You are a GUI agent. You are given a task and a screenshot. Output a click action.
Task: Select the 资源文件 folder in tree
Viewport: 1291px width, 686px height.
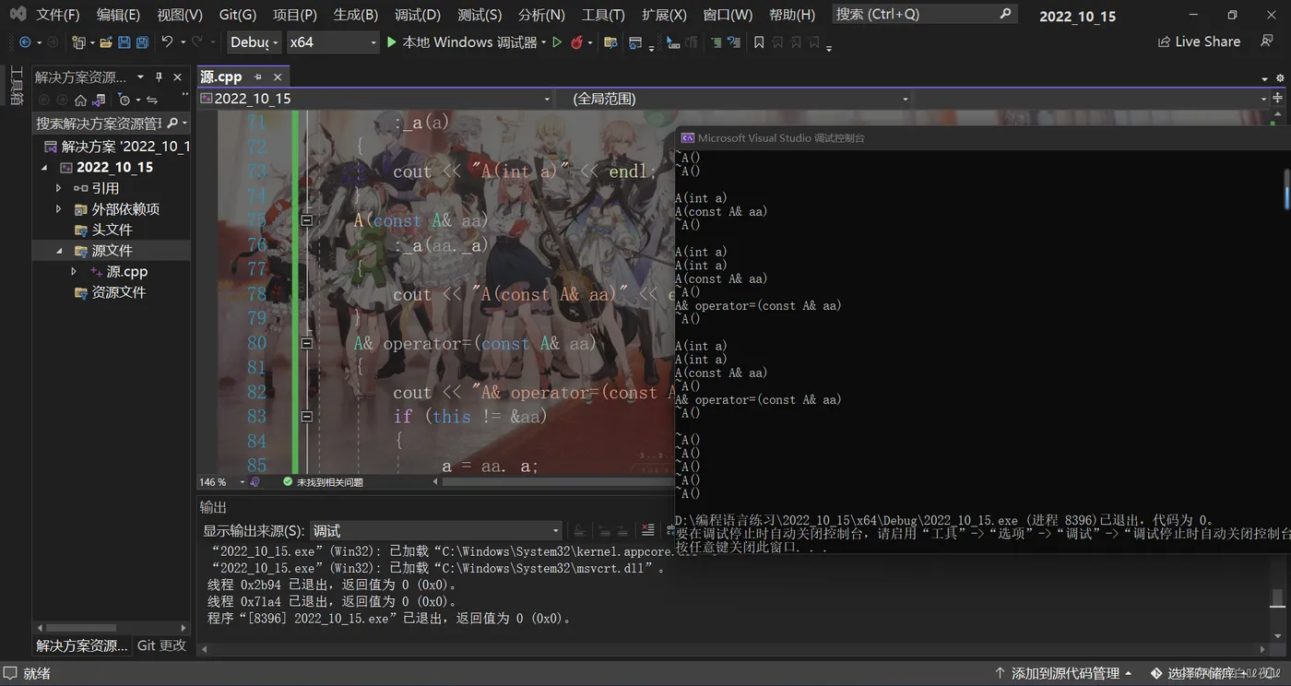(119, 292)
